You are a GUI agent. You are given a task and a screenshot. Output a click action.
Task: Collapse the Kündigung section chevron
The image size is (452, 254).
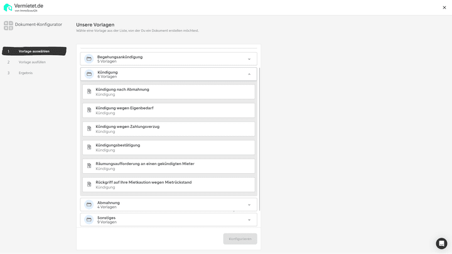click(x=249, y=74)
